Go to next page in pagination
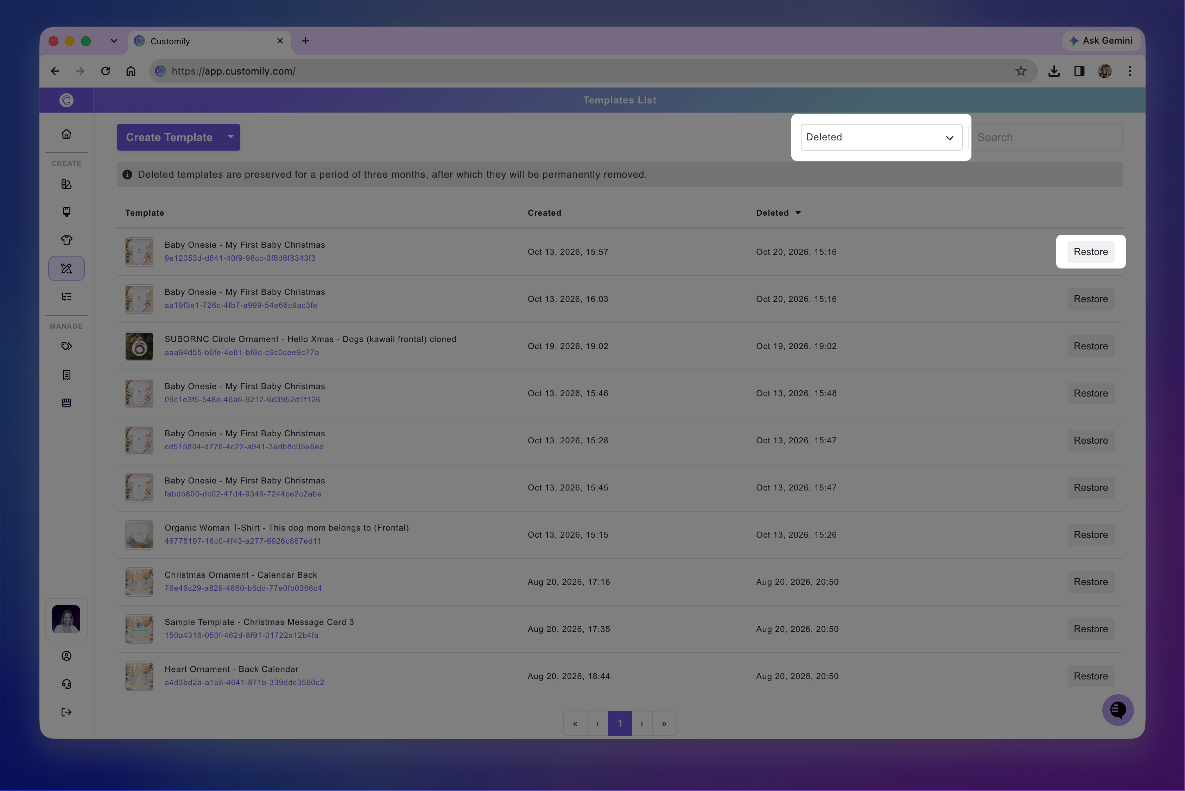The image size is (1185, 791). click(642, 723)
